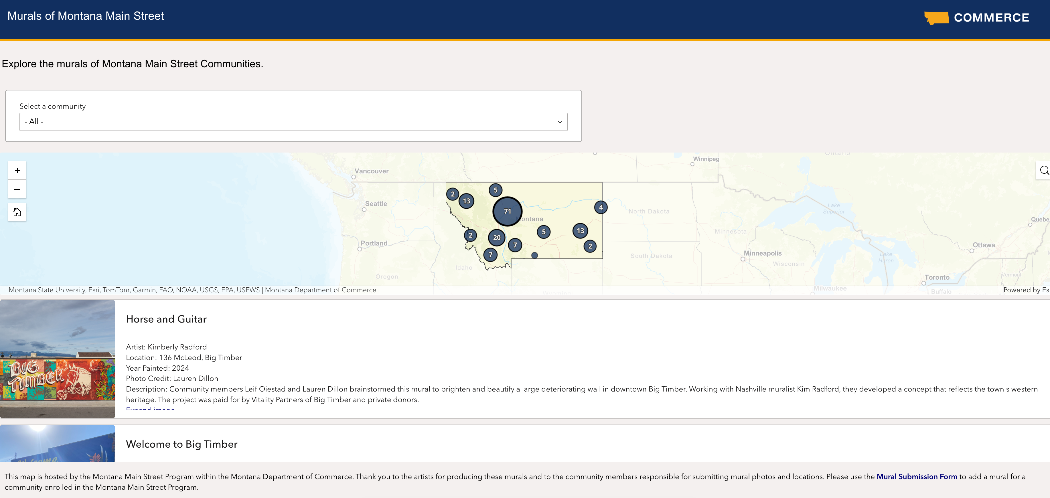
Task: Select the Horse and Guitar title
Action: pyautogui.click(x=166, y=319)
